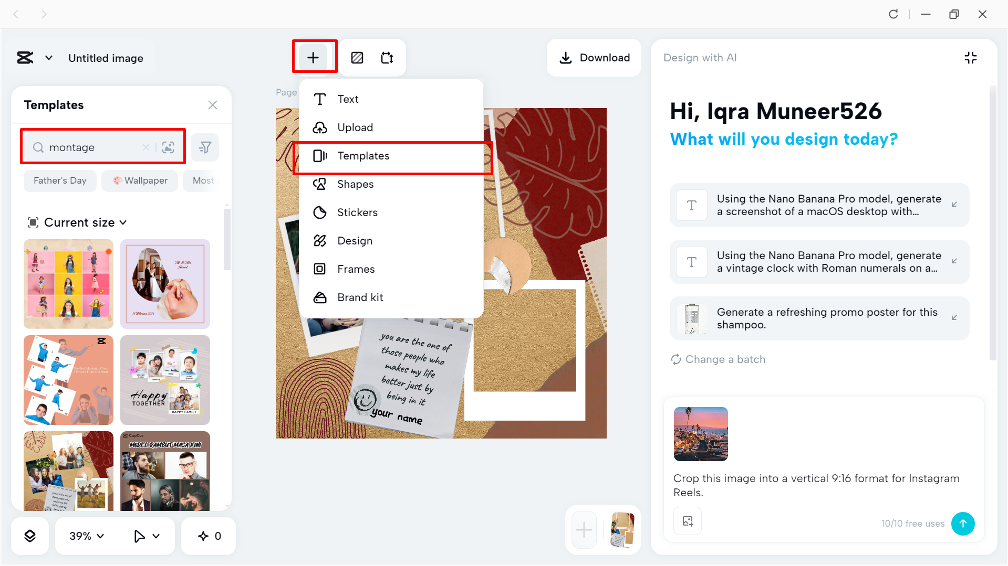Viewport: 1008px width, 566px height.
Task: Open the background pattern tool icon
Action: coord(357,58)
